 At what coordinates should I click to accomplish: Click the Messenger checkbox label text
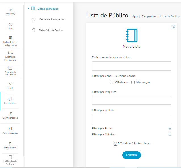coord(143,82)
